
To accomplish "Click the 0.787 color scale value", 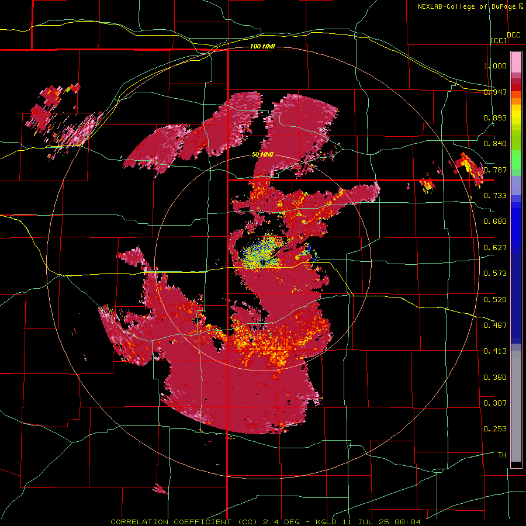I will tap(495, 169).
